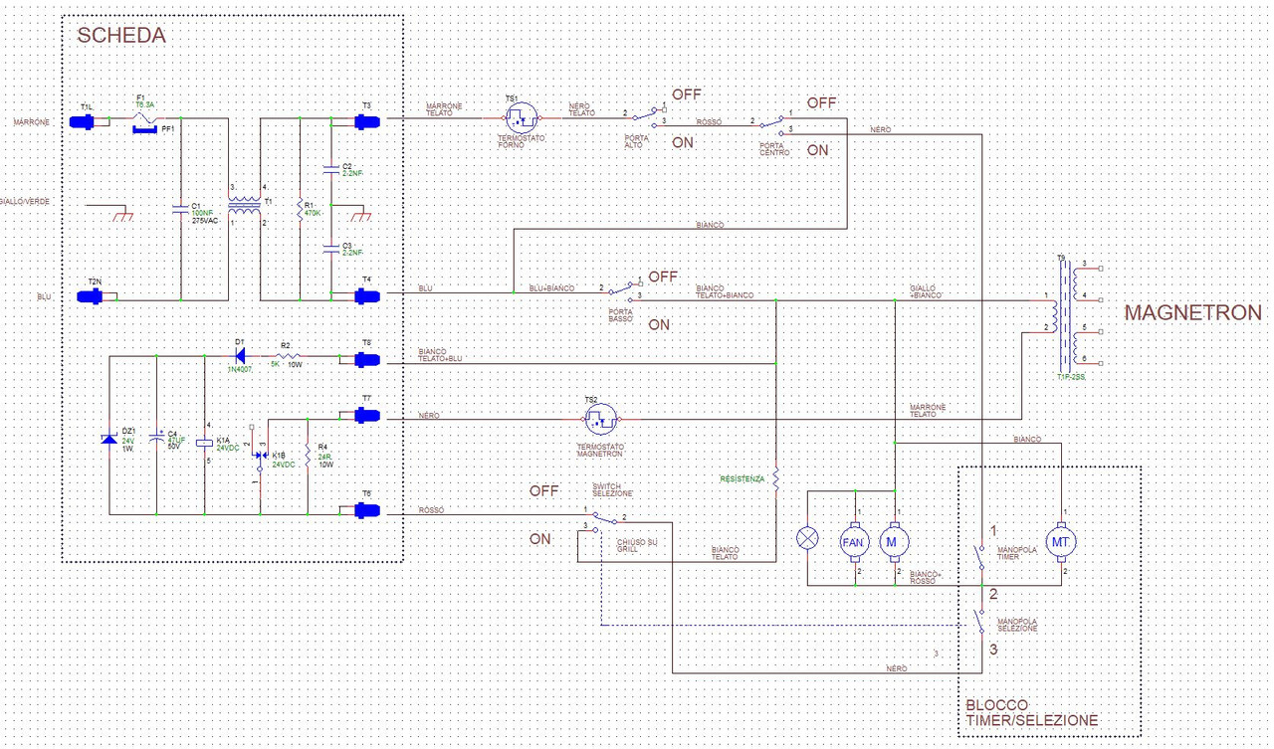
Task: Select the MANOPOLA SELEZIONE switch symbol
Action: click(980, 623)
